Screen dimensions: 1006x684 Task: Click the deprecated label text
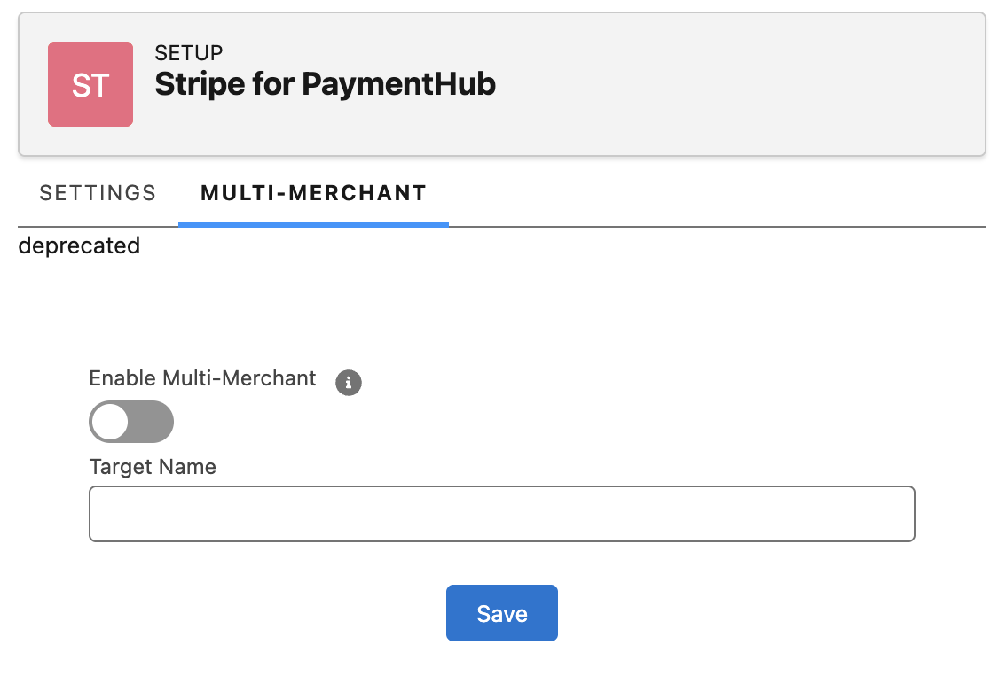pos(79,245)
